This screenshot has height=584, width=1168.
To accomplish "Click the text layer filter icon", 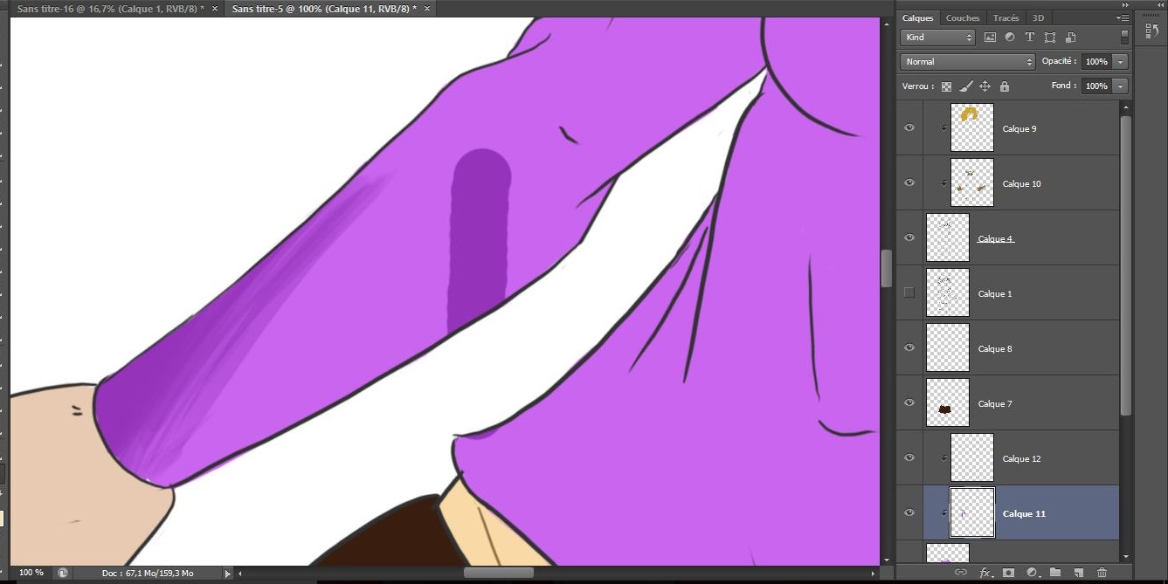I will (x=1030, y=38).
